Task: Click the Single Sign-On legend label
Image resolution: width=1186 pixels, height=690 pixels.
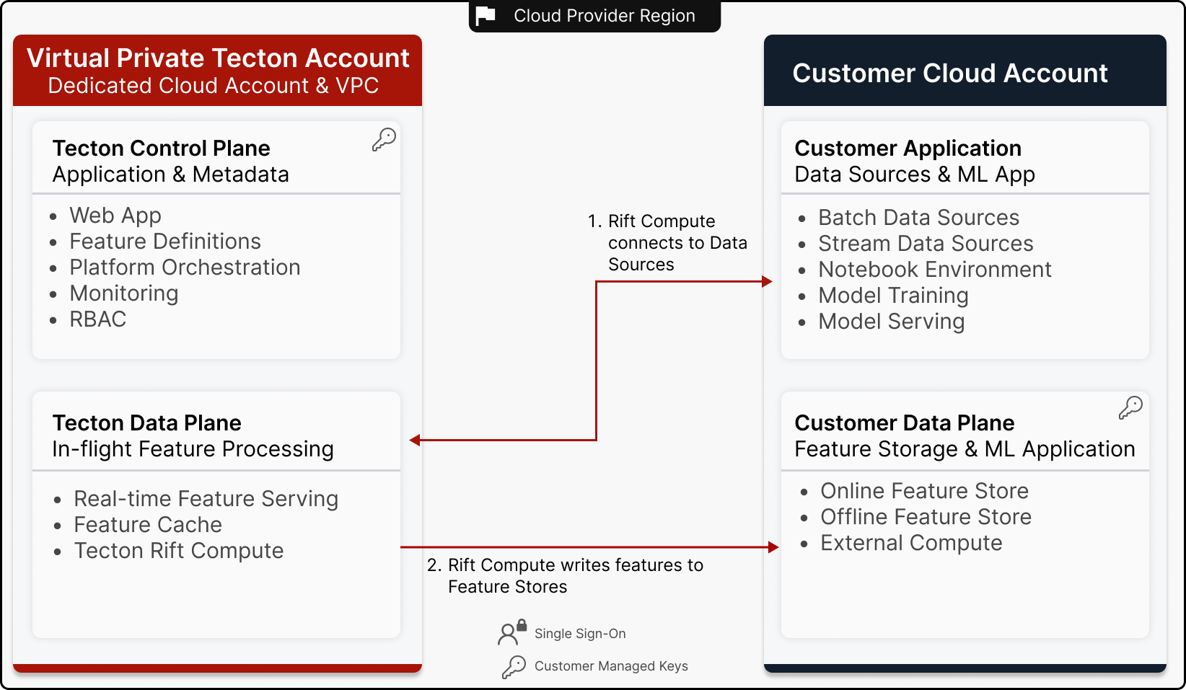Action: click(x=580, y=634)
